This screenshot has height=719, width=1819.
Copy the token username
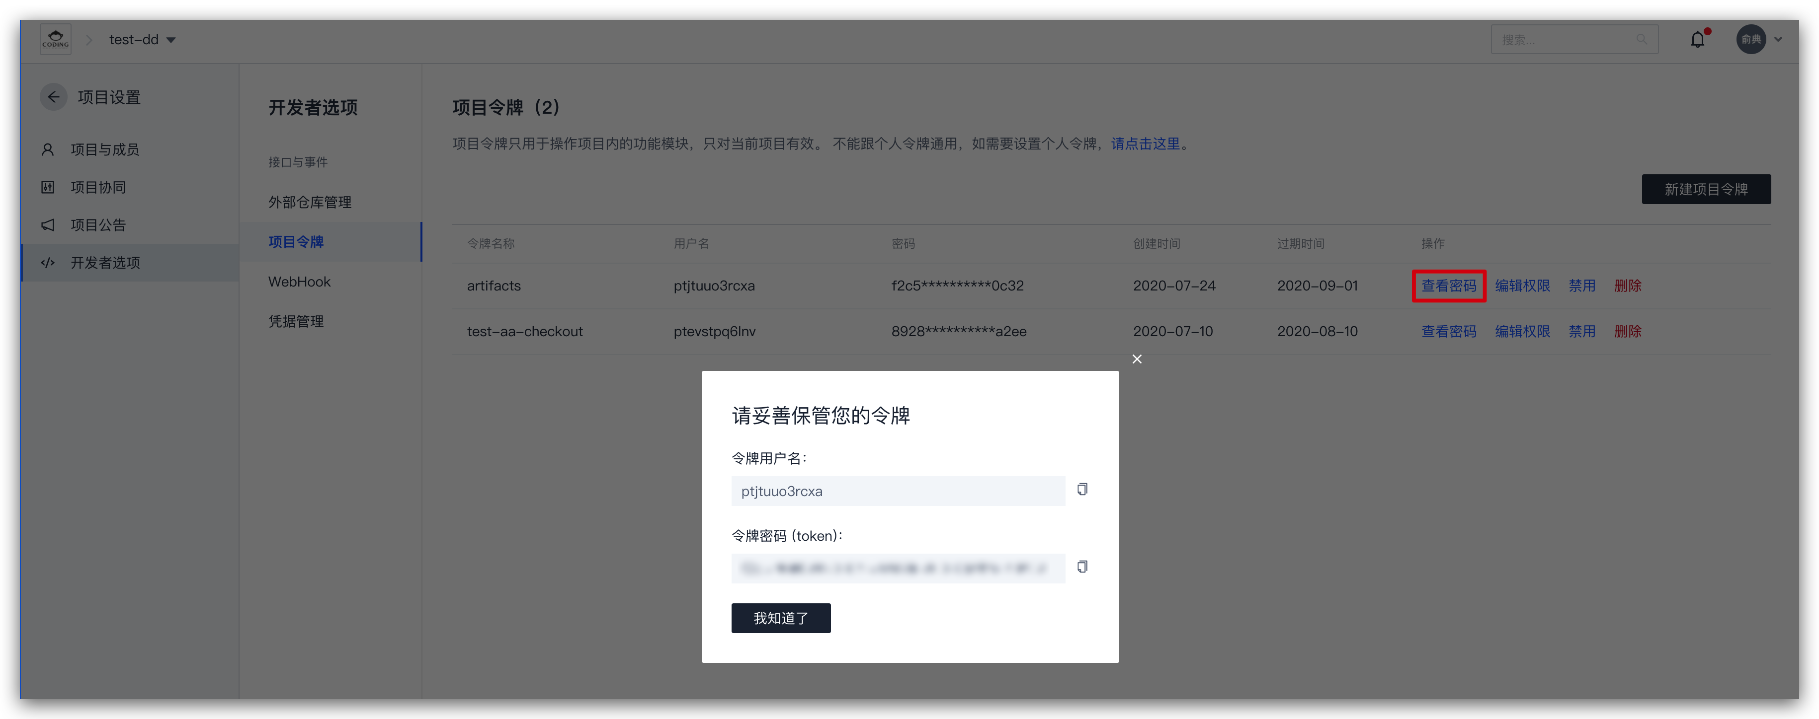(1082, 489)
